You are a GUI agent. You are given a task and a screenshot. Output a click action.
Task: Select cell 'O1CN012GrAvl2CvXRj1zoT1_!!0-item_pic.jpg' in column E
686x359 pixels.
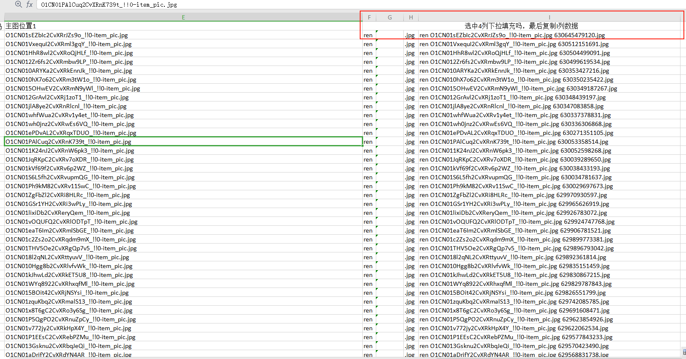coord(183,97)
